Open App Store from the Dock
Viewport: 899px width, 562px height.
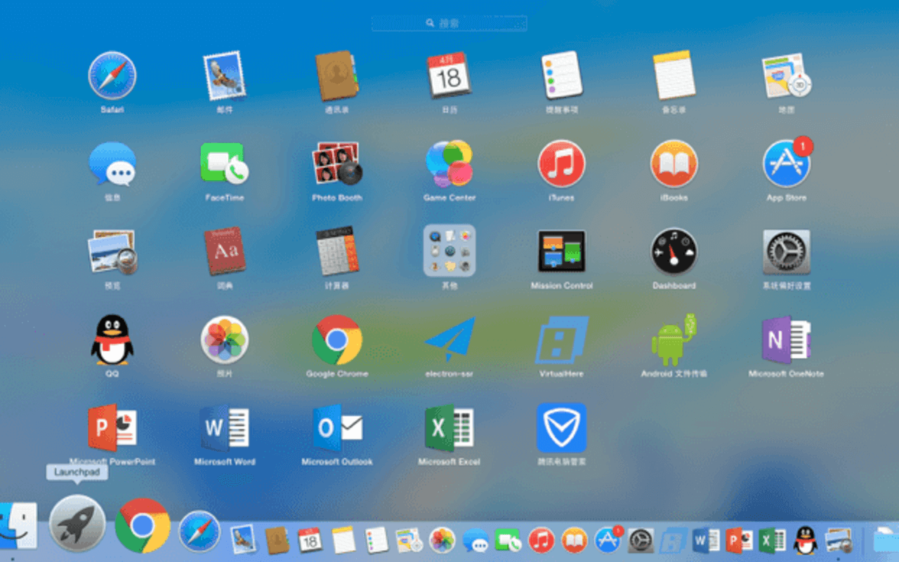(608, 540)
